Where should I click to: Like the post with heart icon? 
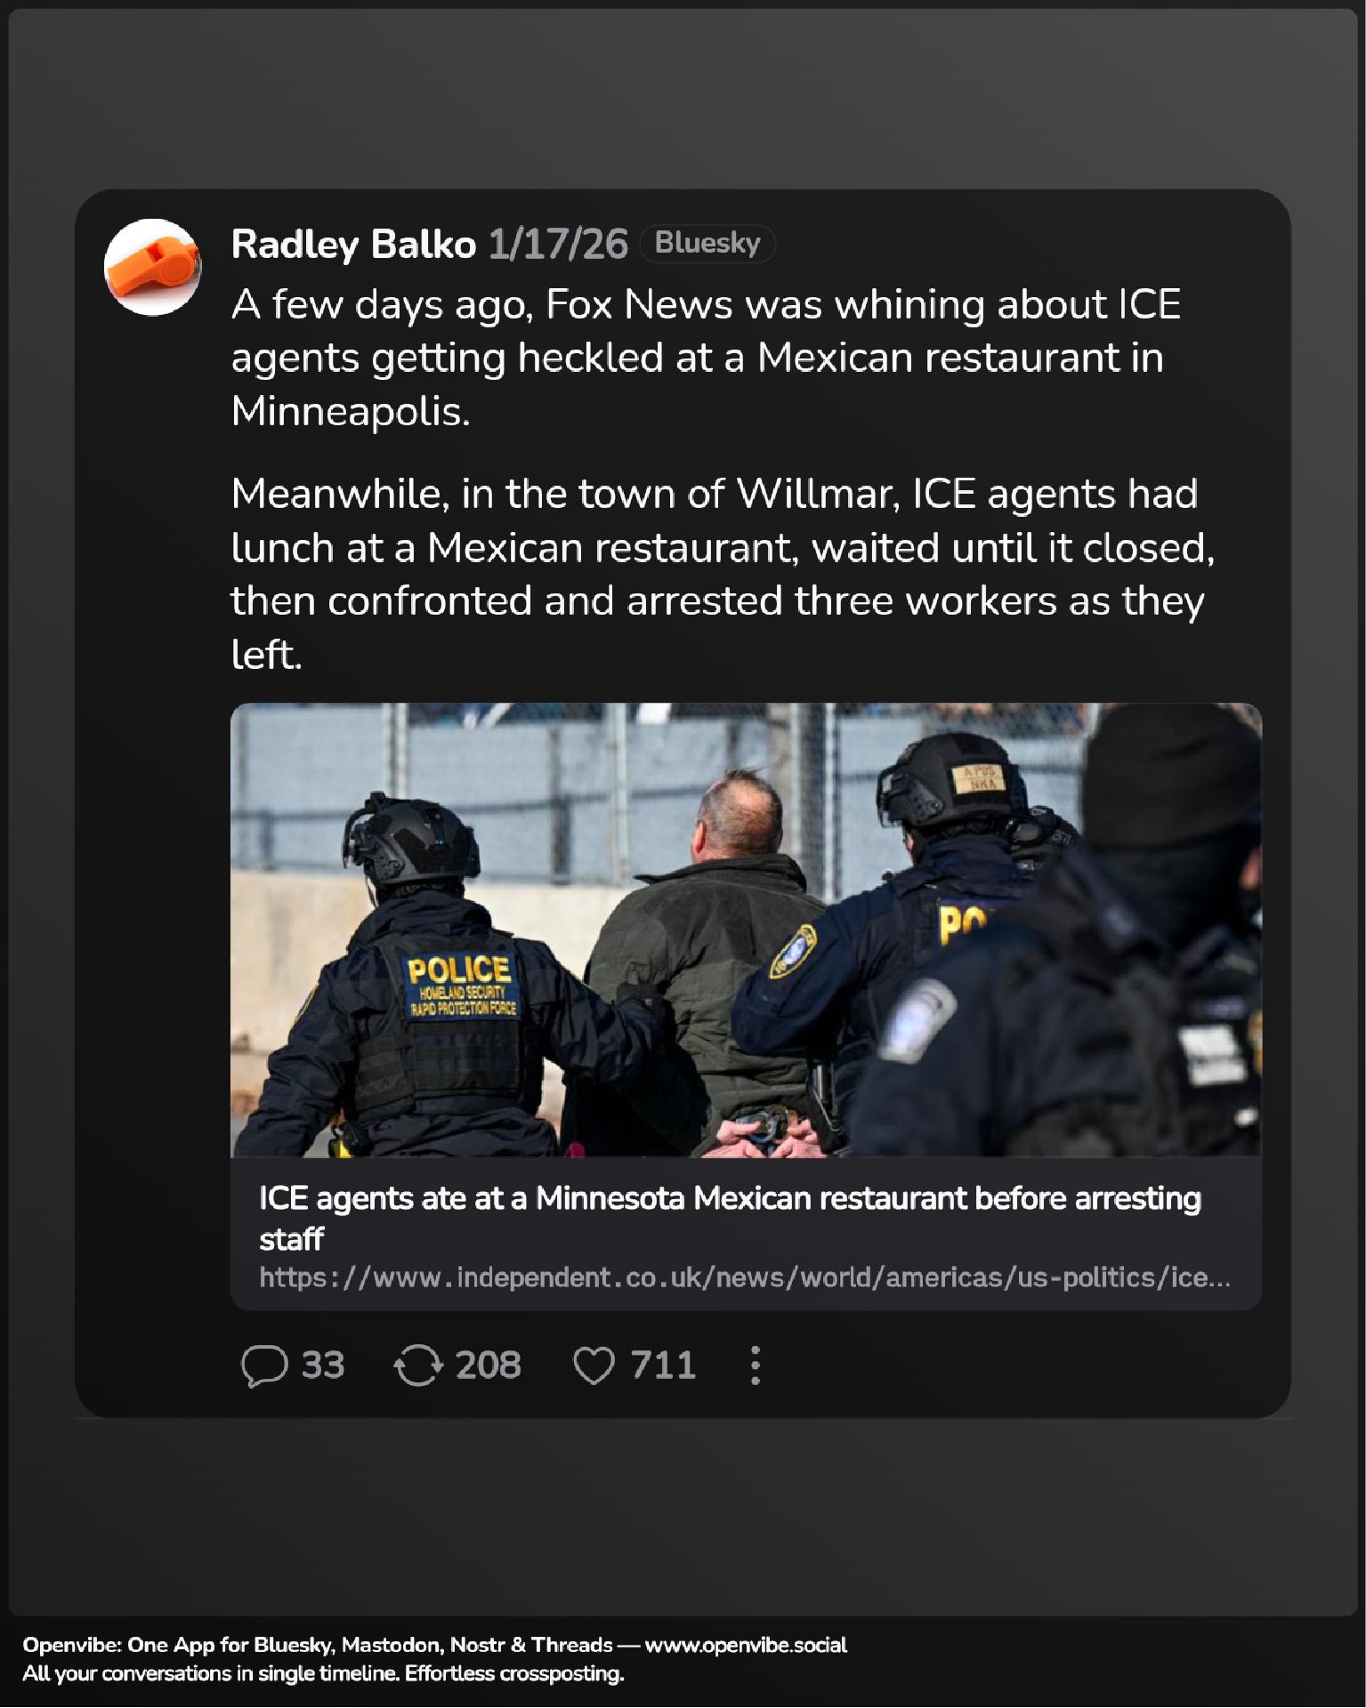pos(594,1366)
